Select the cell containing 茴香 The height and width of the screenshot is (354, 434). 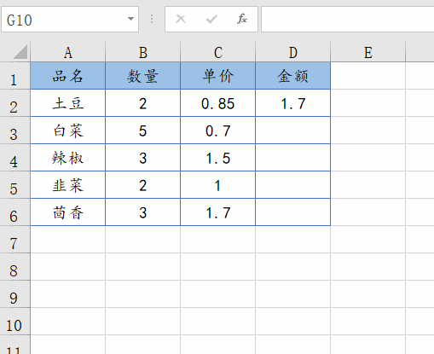click(x=68, y=212)
